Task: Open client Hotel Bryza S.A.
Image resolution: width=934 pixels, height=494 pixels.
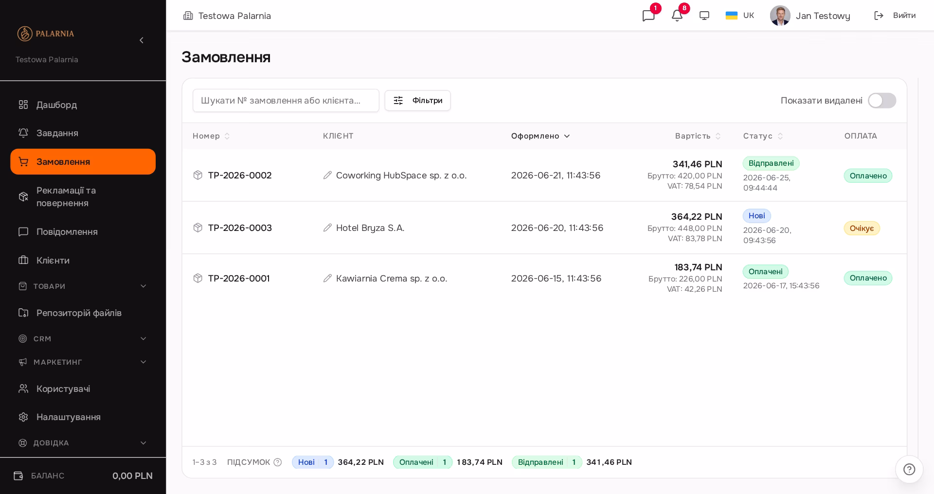Action: tap(370, 228)
